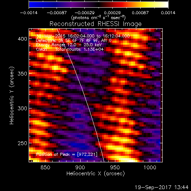The height and width of the screenshot is (191, 191).
Task: Click the colorbar value 0.00029
Action: pos(112,13)
